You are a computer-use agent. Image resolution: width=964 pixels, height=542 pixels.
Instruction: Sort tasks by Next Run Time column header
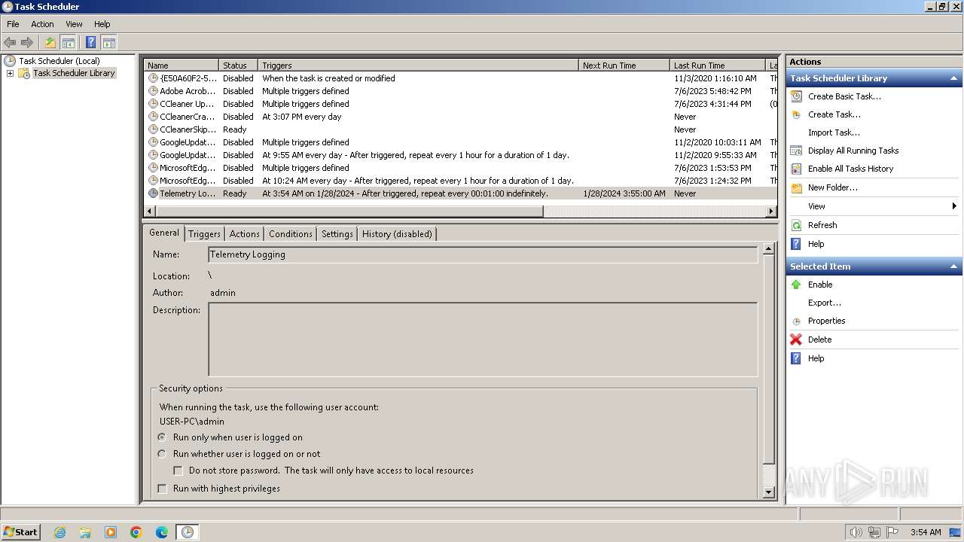point(624,65)
